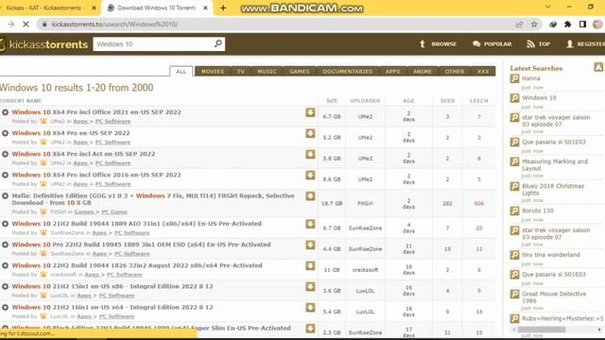Sort results by LEECH column header
605x340 pixels.
tap(479, 101)
